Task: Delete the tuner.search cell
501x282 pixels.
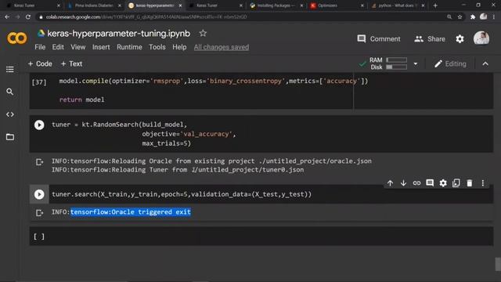Action: click(x=470, y=183)
